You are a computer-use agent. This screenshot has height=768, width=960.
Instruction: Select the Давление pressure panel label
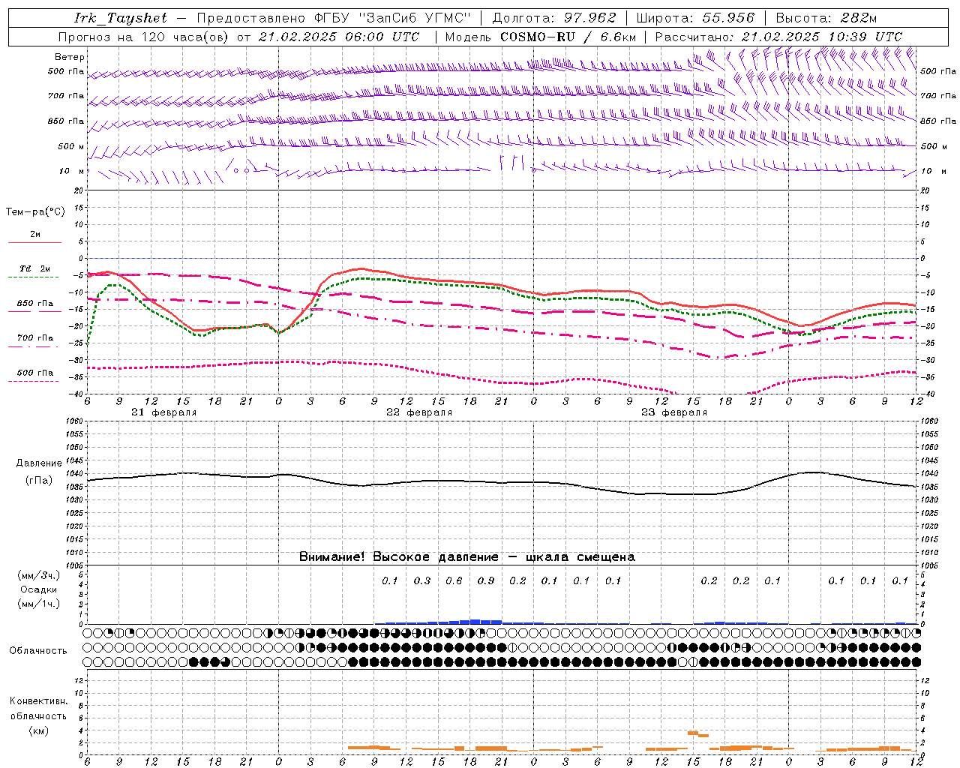(x=39, y=463)
